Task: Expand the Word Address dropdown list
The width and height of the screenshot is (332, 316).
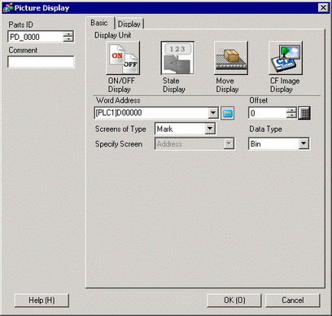Action: click(213, 113)
